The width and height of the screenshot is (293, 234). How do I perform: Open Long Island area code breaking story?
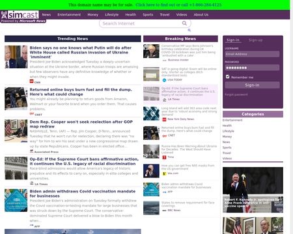pyautogui.click(x=189, y=111)
